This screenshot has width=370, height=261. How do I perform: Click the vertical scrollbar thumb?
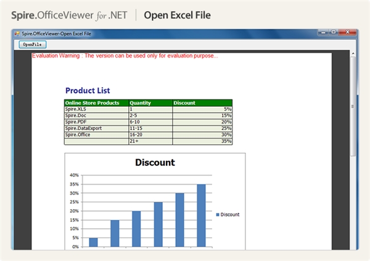353,106
